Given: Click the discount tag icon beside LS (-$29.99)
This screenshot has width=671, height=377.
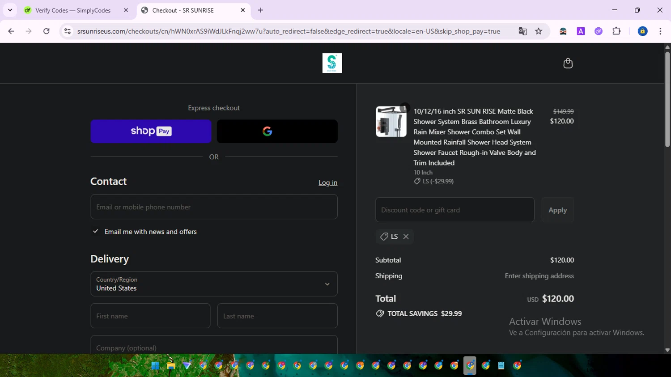Looking at the screenshot, I should [x=417, y=181].
